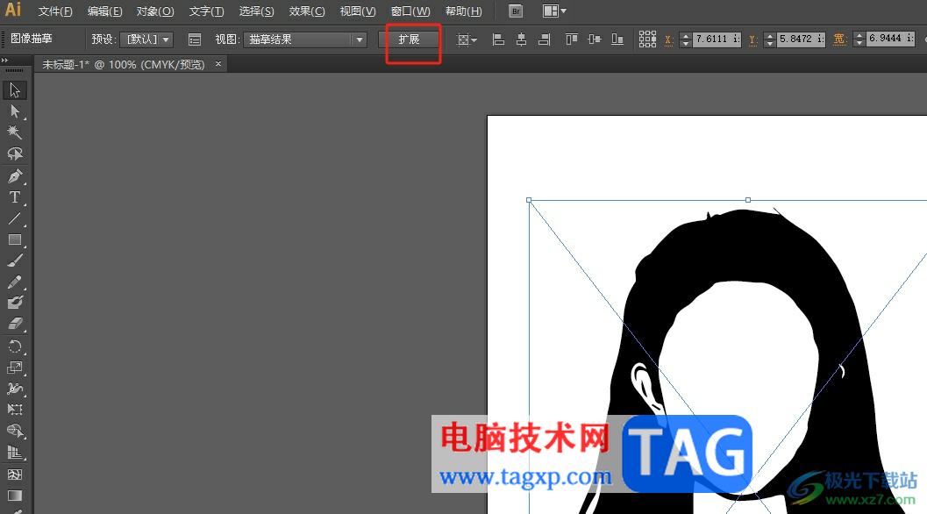Open the arrange documents layout dropdown
The width and height of the screenshot is (927, 514).
pyautogui.click(x=554, y=11)
